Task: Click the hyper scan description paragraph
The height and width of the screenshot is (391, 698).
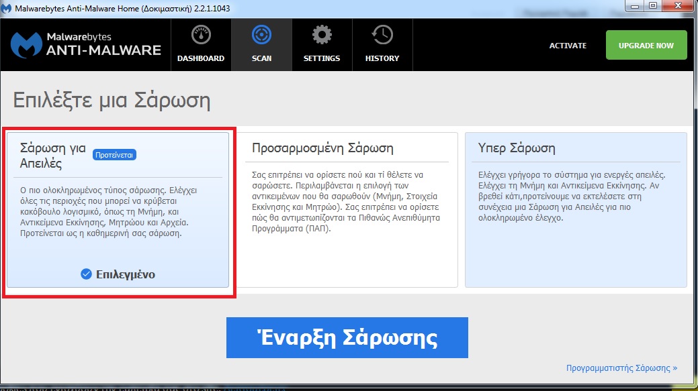Action: click(x=572, y=196)
